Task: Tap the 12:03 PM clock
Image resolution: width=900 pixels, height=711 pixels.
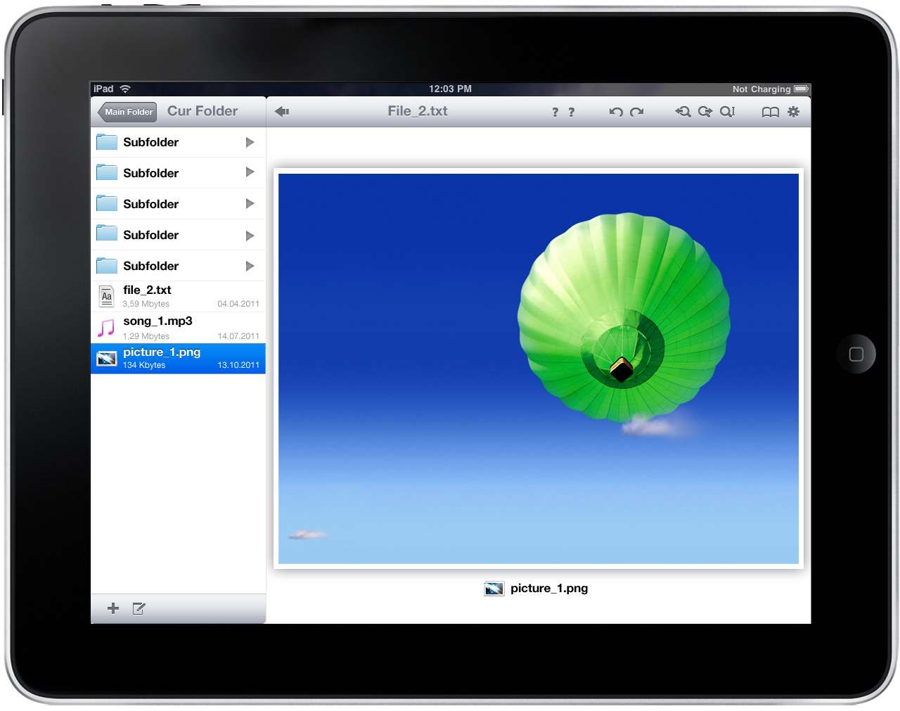Action: (x=450, y=89)
